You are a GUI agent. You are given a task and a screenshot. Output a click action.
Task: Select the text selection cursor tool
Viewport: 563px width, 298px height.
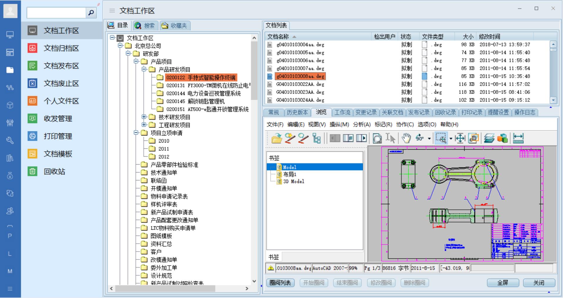(390, 138)
